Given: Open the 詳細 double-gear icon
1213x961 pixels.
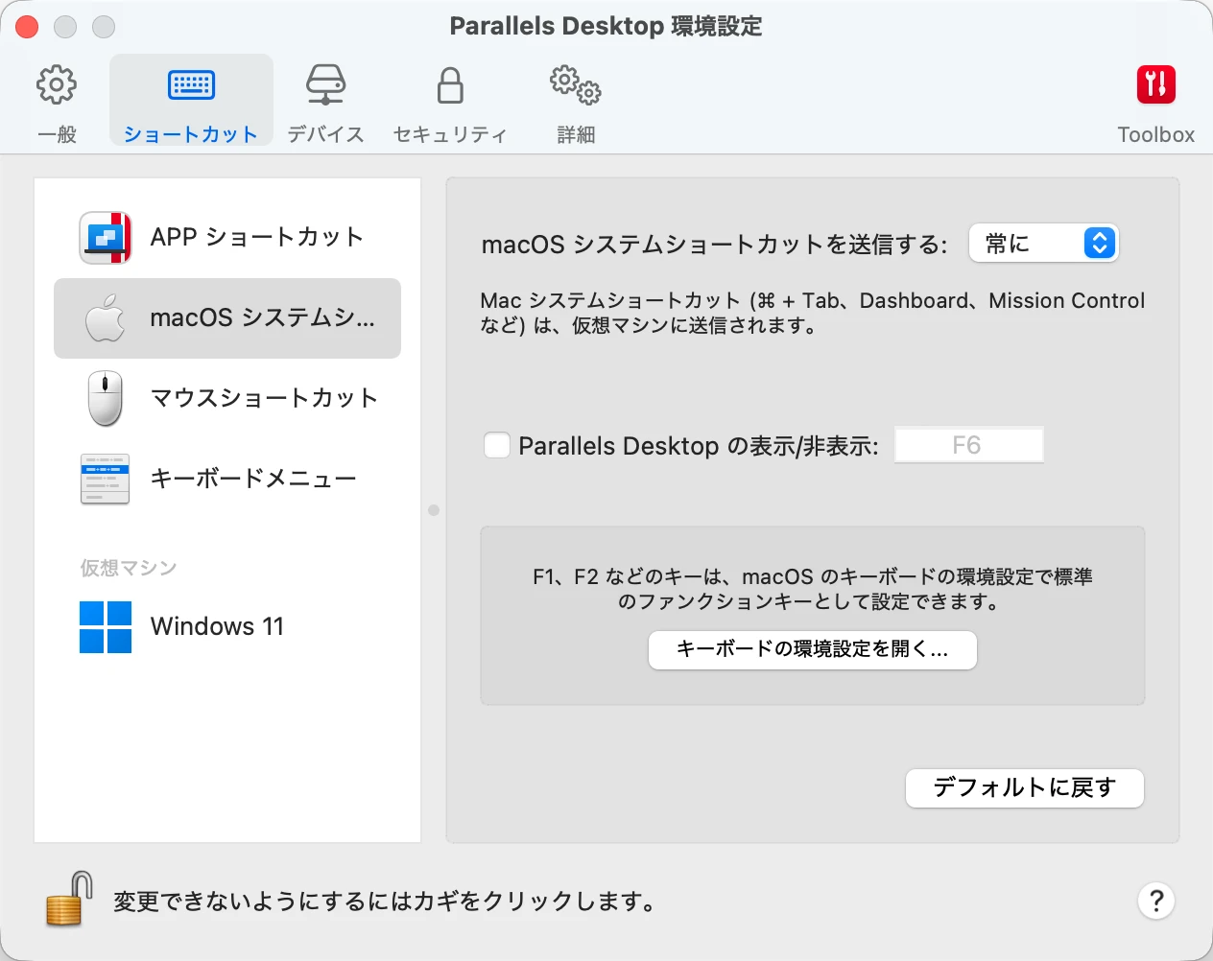Looking at the screenshot, I should pos(576,85).
